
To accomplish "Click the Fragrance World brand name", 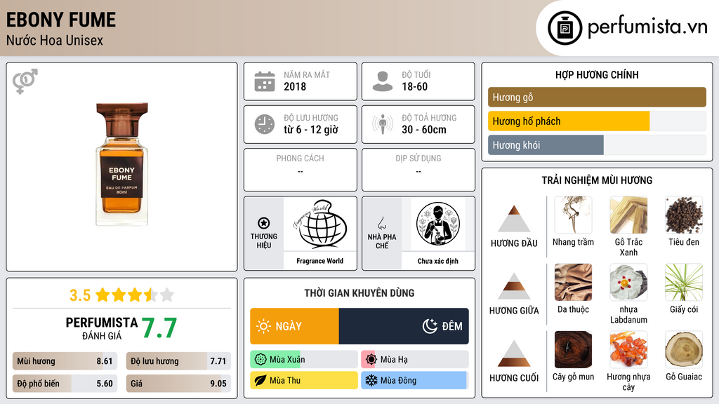I will (x=319, y=261).
